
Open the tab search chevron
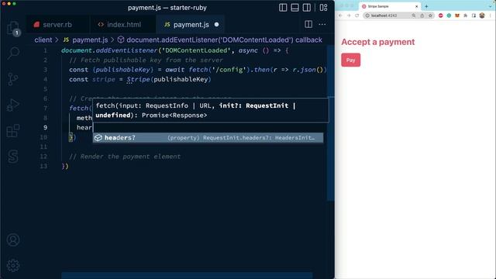(491, 6)
